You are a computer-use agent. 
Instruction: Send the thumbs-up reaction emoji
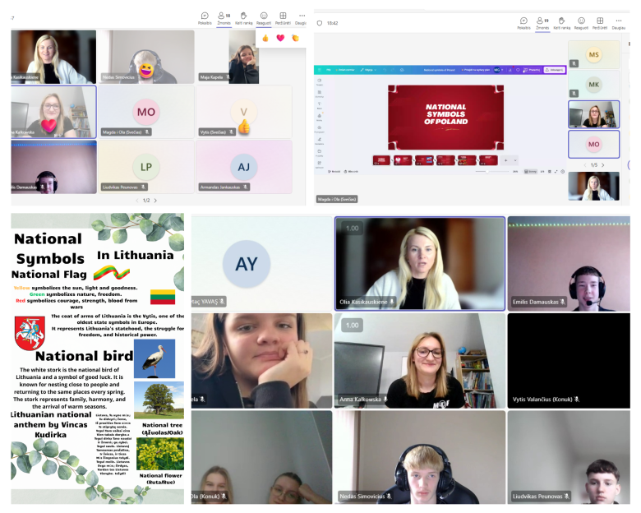pos(265,38)
